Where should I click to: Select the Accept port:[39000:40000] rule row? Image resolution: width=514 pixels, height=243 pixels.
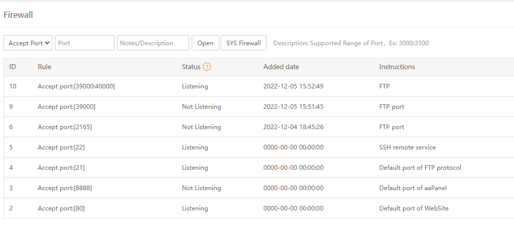tap(76, 86)
